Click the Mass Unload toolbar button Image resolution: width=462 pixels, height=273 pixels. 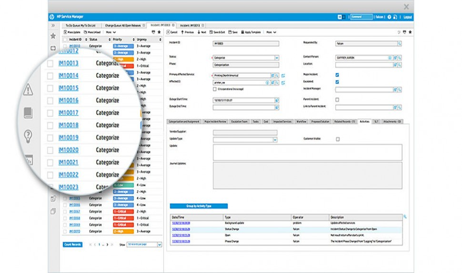92,32
